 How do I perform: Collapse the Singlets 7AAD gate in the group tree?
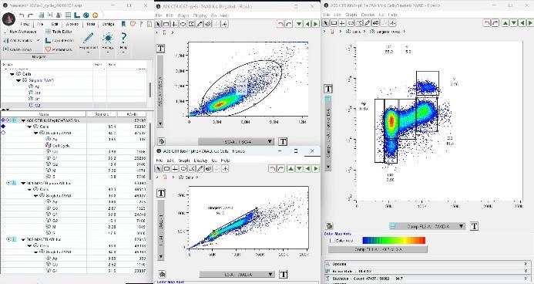[19, 80]
